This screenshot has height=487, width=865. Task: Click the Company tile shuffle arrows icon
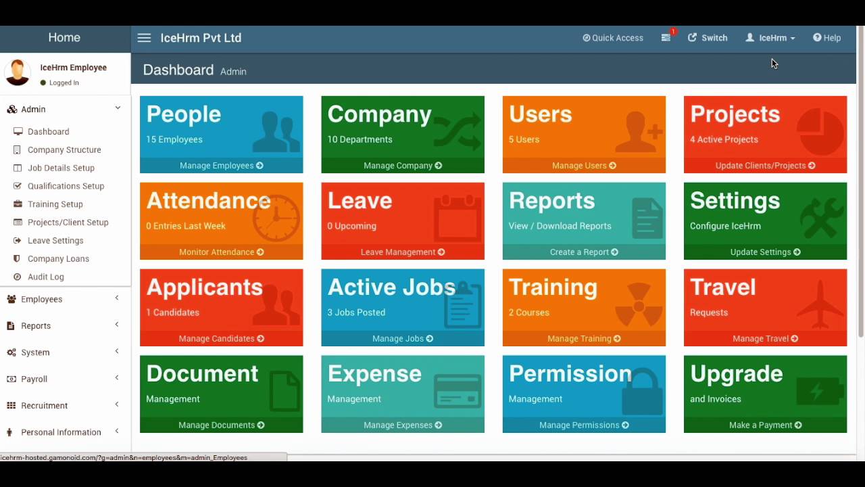457,133
